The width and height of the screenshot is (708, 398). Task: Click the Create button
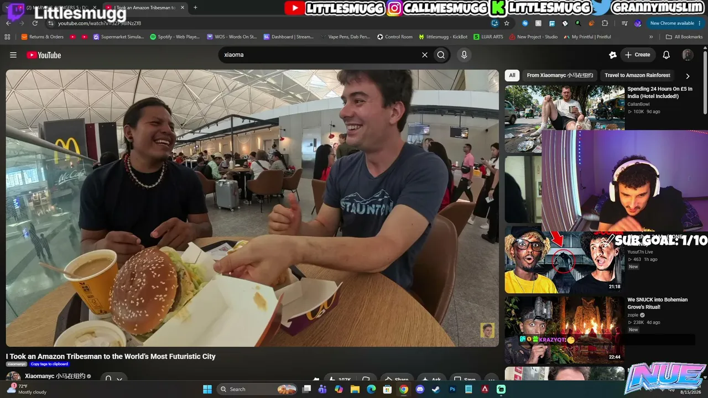tap(637, 55)
